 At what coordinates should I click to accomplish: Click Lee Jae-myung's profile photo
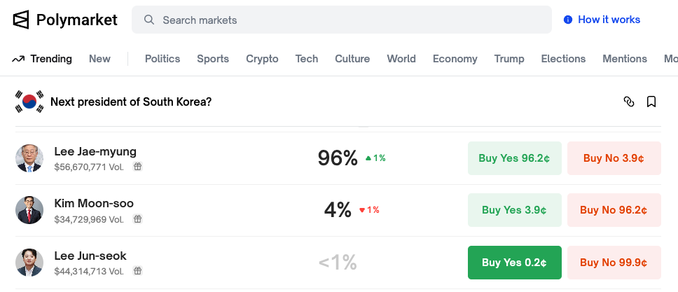(29, 158)
